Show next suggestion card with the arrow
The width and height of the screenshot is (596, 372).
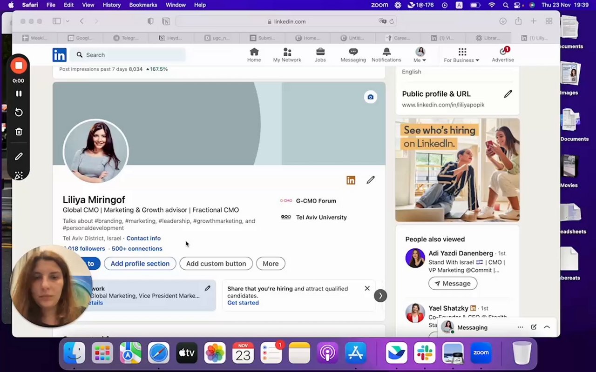[x=380, y=295]
